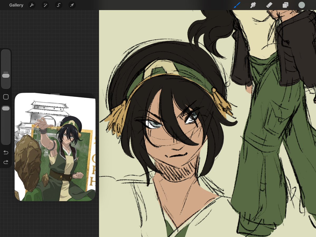Redo the last undone stroke
This screenshot has width=316, height=237.
(6, 162)
